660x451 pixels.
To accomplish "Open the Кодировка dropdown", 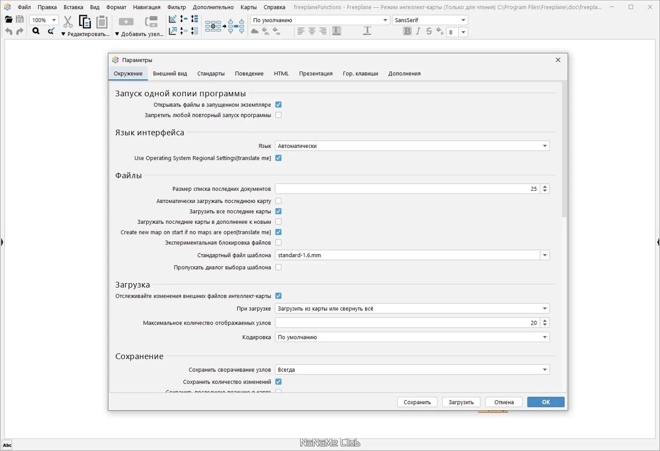I will click(x=412, y=337).
